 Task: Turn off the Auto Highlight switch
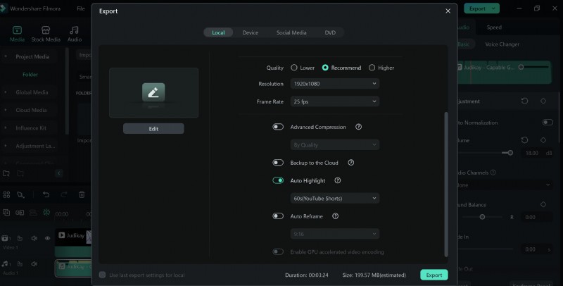[278, 180]
